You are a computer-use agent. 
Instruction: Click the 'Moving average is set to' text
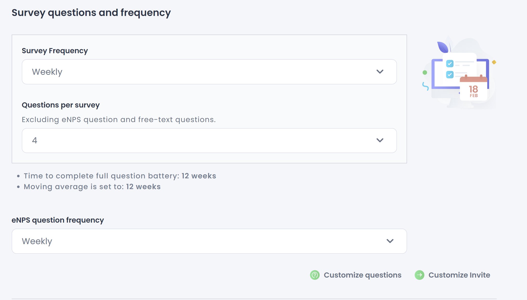(74, 187)
